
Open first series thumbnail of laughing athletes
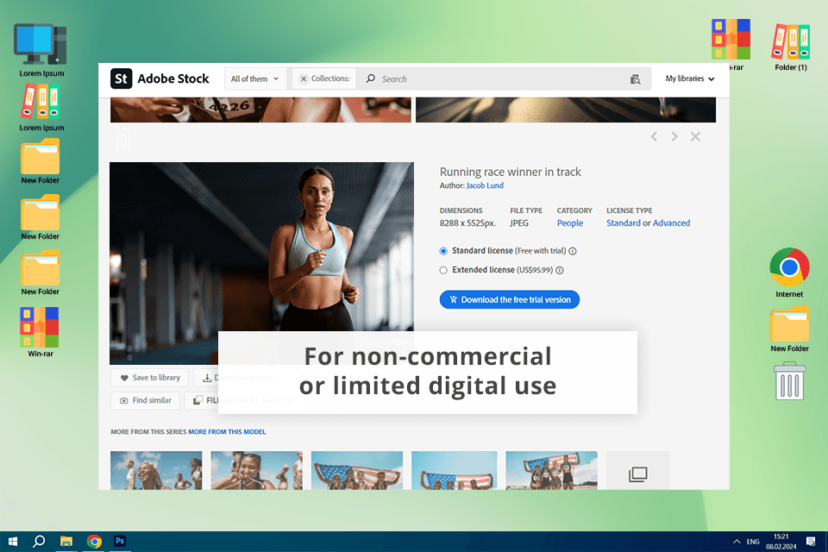[156, 470]
